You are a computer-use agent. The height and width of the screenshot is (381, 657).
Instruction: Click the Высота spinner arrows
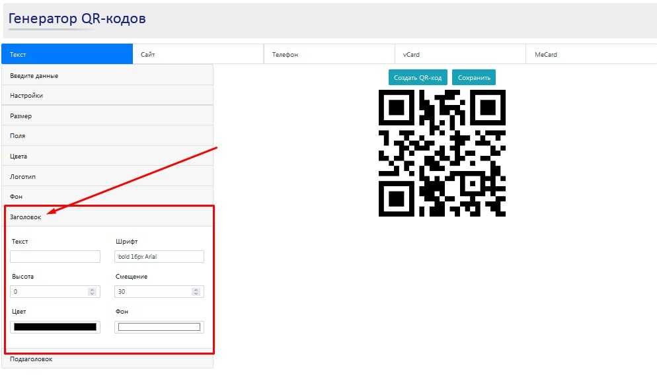click(92, 291)
